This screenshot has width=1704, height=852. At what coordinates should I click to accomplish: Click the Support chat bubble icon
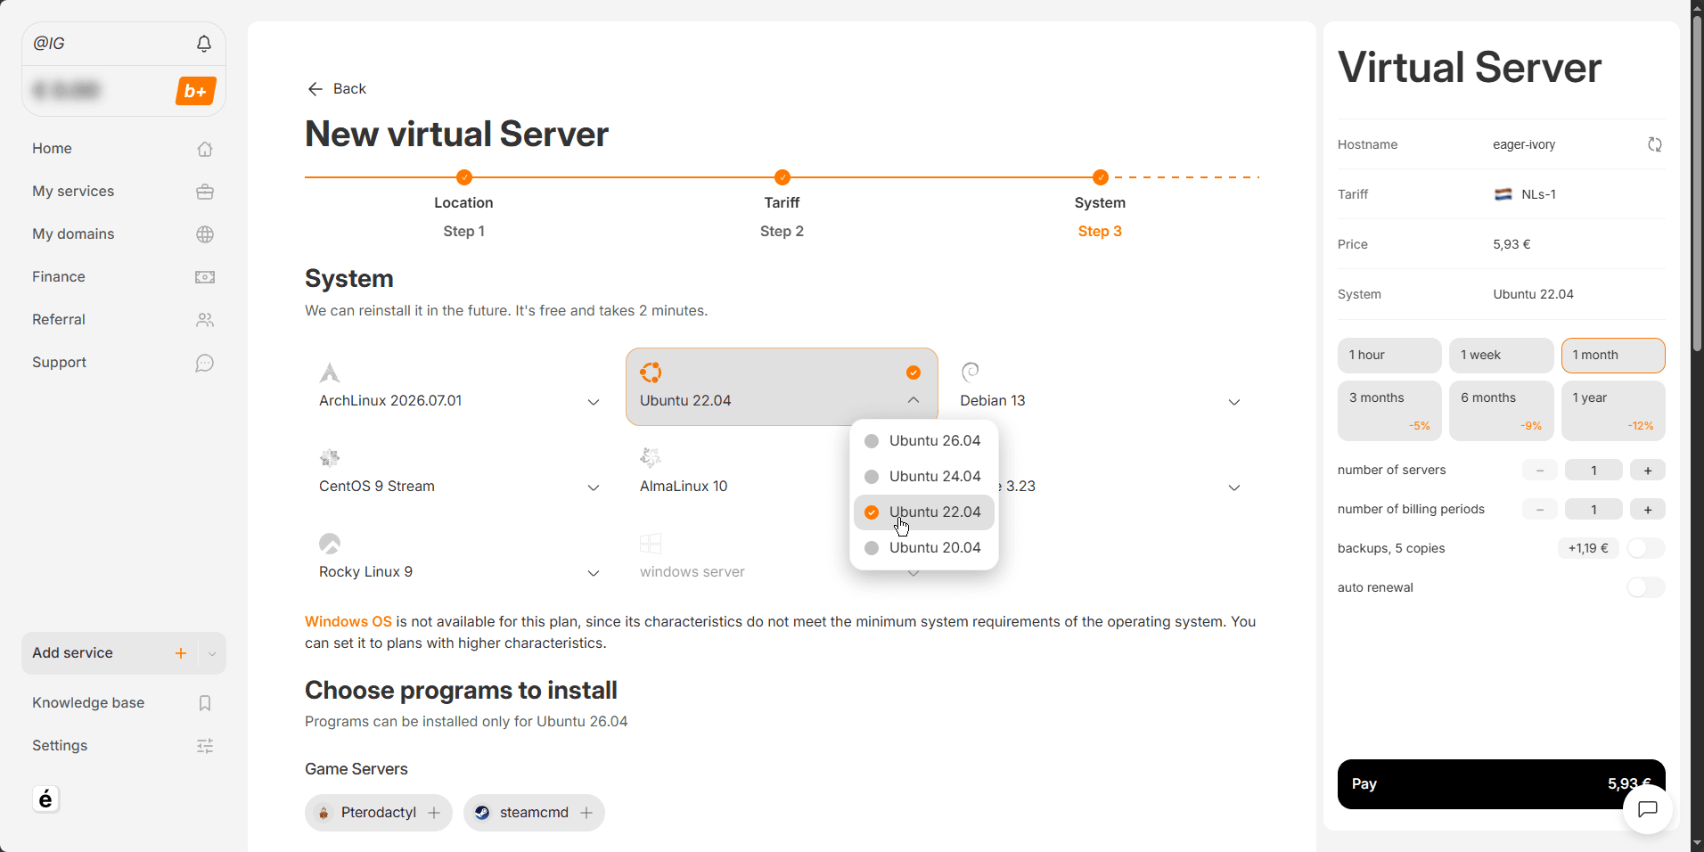point(205,363)
